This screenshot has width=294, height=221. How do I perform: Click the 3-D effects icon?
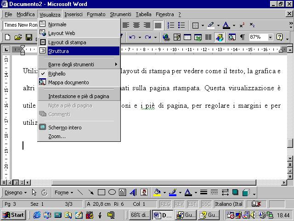tap(246, 192)
